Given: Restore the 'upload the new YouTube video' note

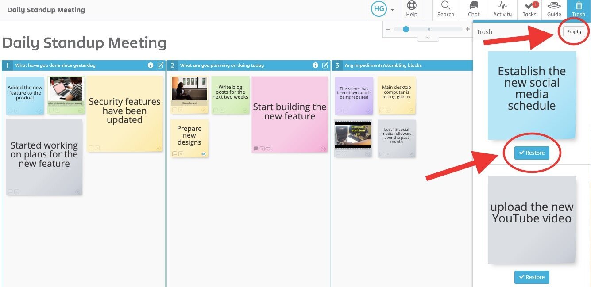Looking at the screenshot, I should coord(532,277).
